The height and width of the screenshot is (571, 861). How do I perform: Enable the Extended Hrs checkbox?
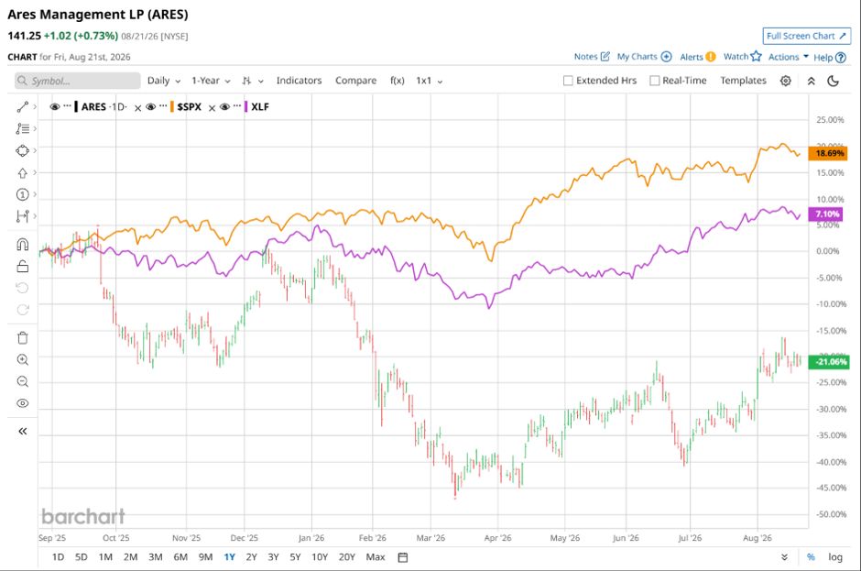[568, 81]
